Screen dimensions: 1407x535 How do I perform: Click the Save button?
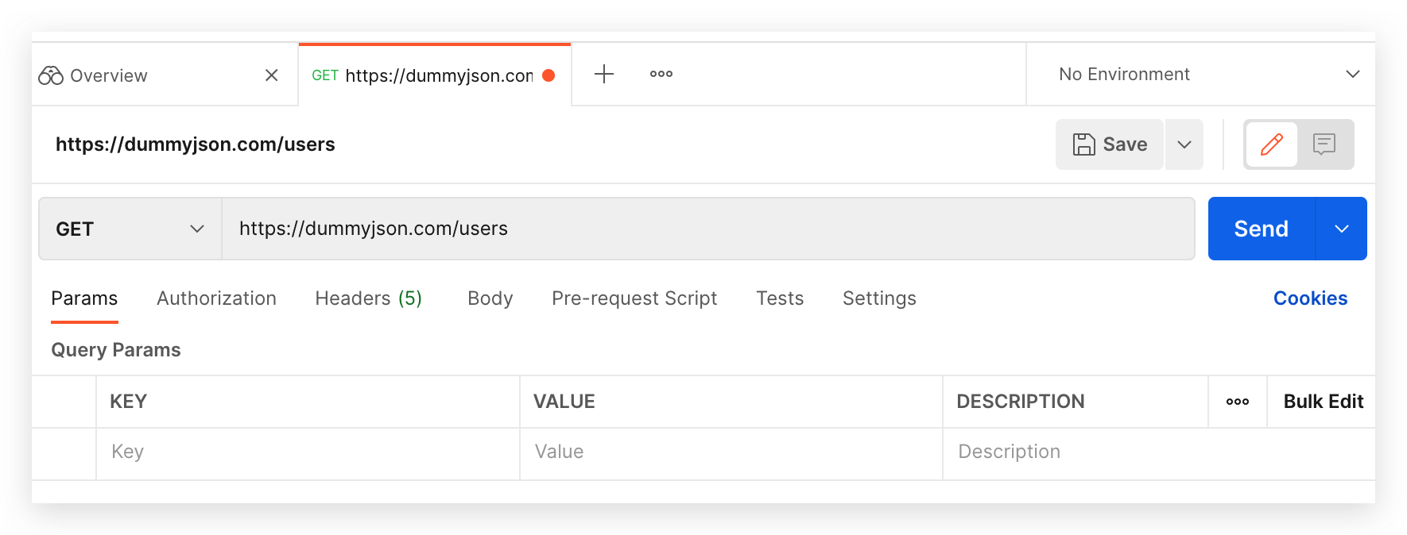coord(1110,144)
